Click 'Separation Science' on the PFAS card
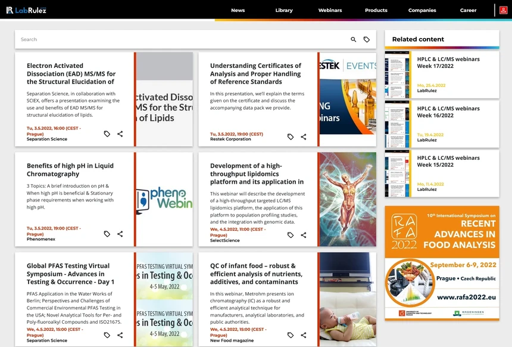The image size is (512, 347). [x=46, y=340]
